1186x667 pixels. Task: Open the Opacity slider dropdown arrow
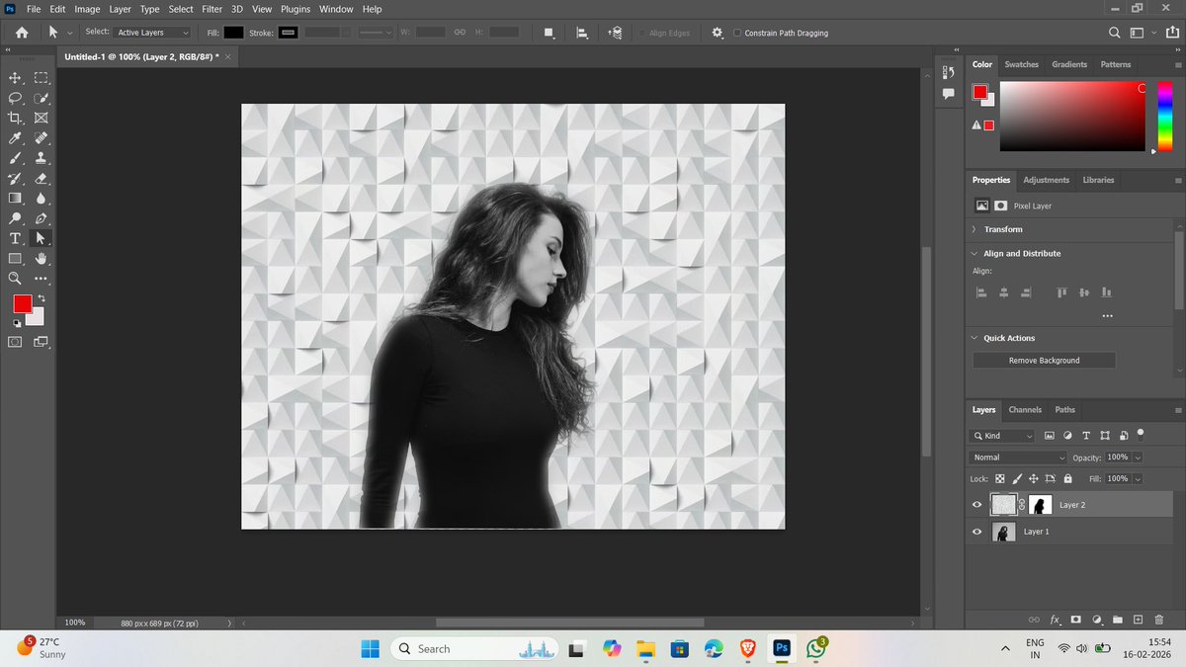1139,458
